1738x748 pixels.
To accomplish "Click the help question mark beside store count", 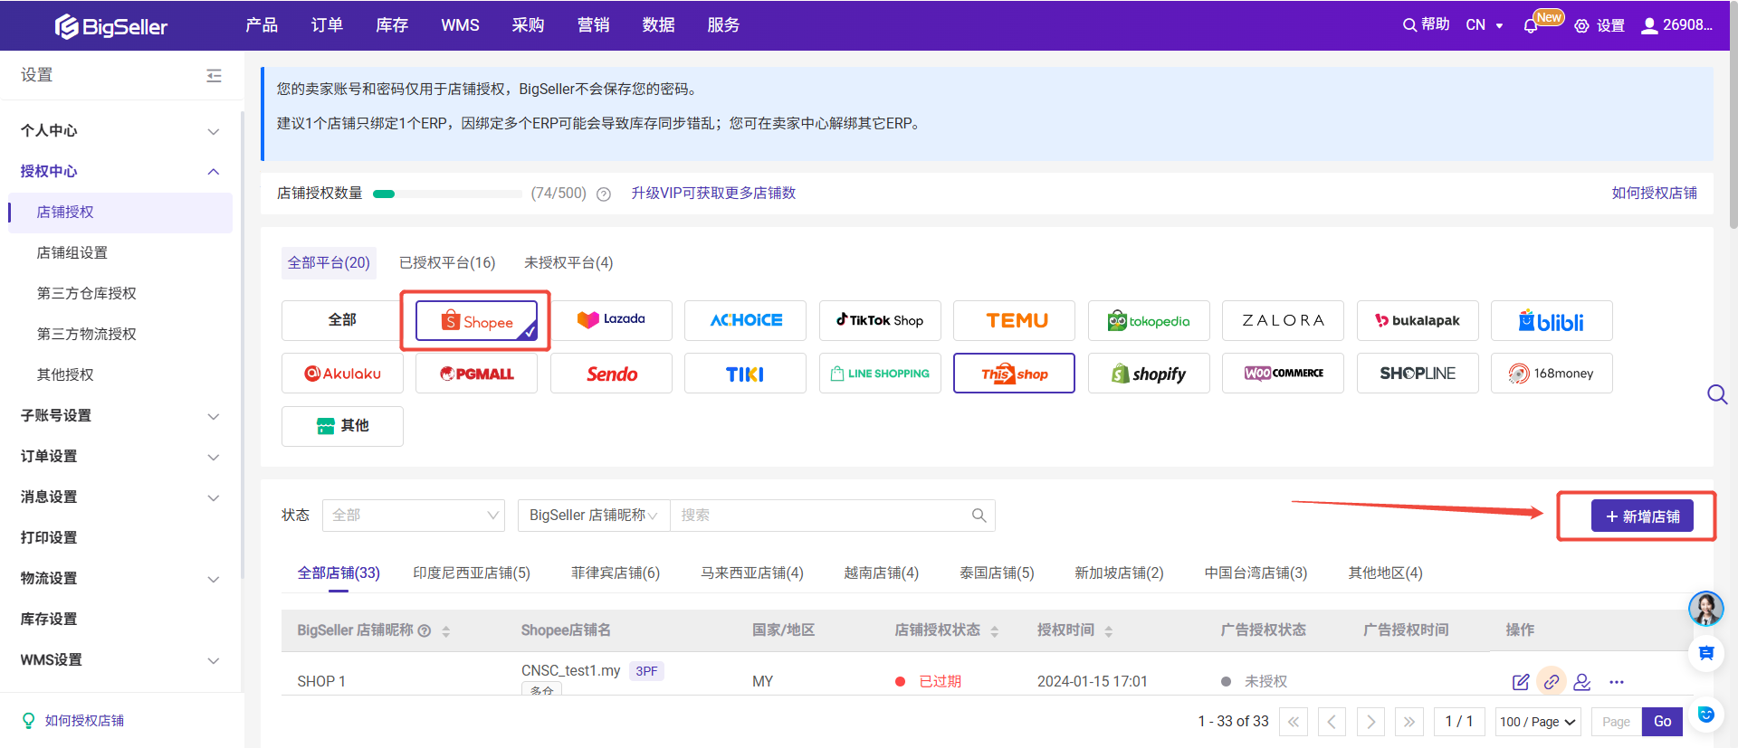I will (604, 194).
